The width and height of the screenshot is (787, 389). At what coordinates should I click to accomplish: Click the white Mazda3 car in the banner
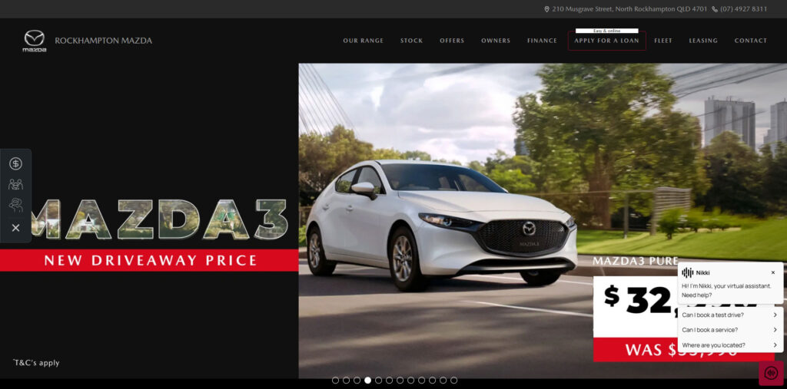(442, 226)
